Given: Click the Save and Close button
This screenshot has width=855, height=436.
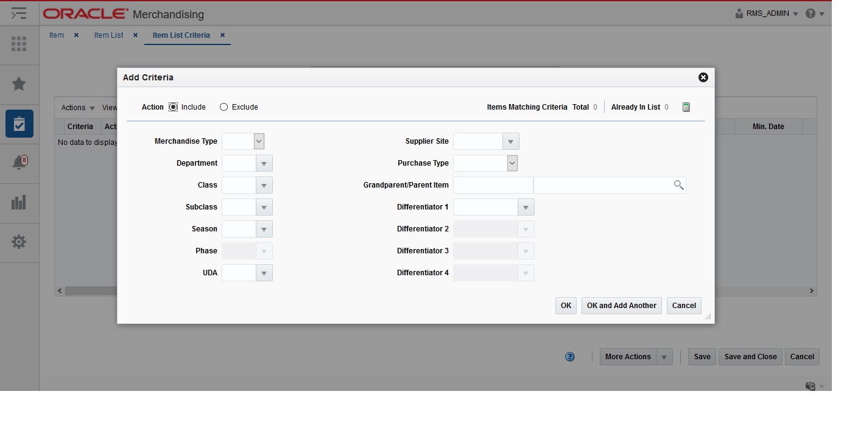Looking at the screenshot, I should click(750, 357).
